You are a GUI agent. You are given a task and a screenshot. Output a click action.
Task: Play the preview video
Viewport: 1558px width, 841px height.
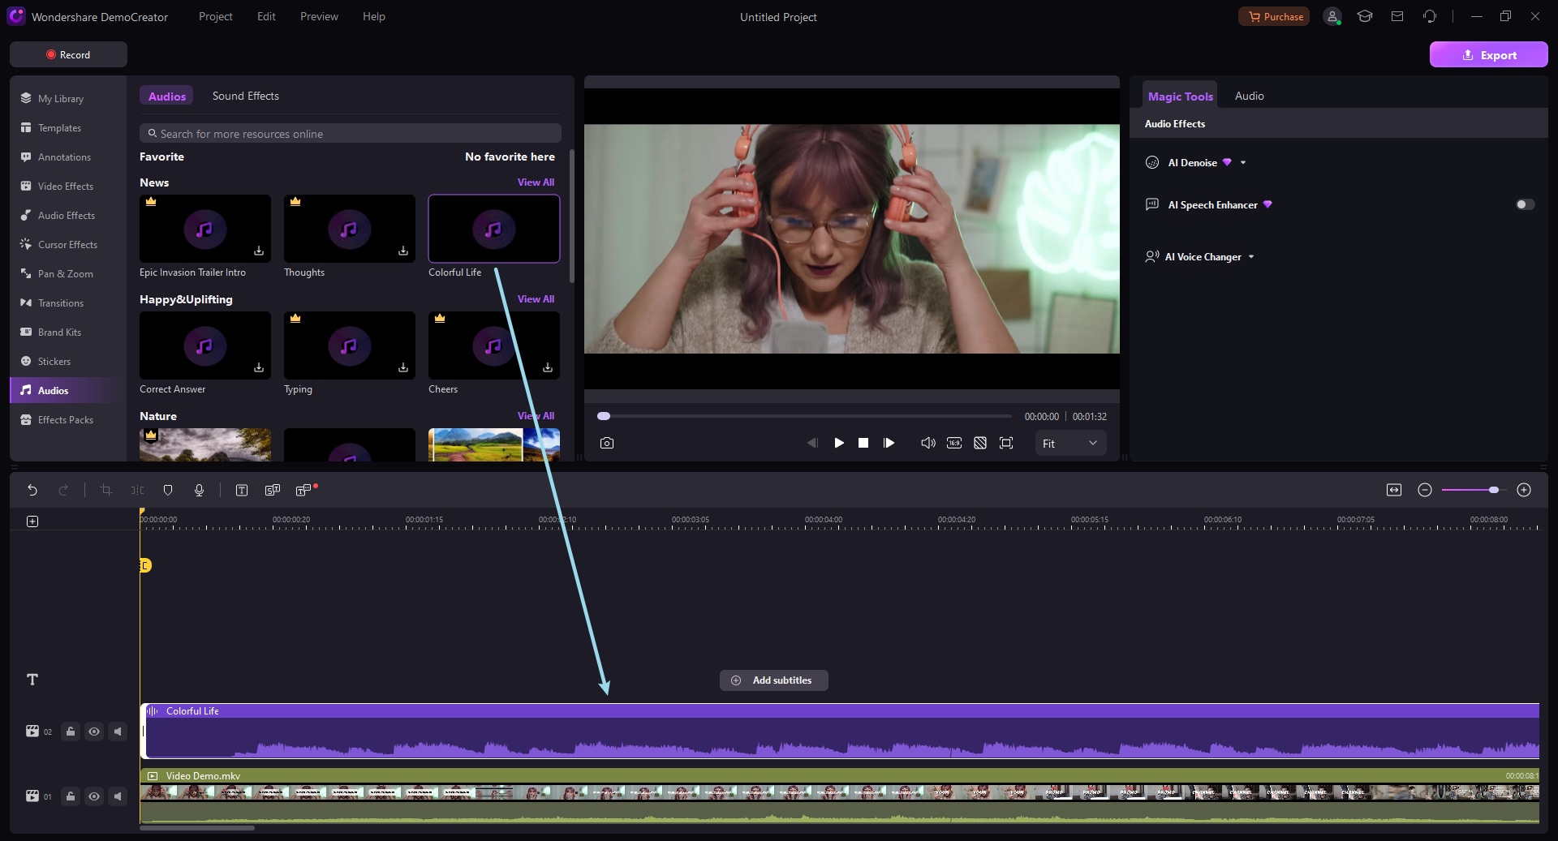tap(839, 443)
